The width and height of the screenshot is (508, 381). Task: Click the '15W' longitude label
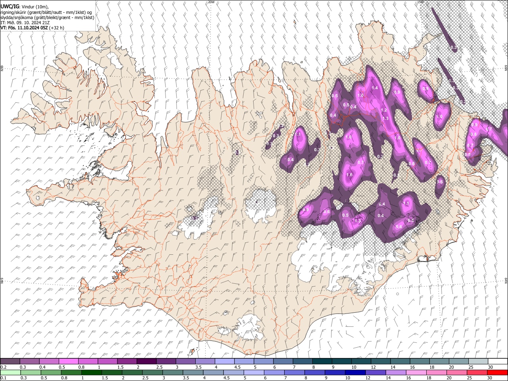420,2
